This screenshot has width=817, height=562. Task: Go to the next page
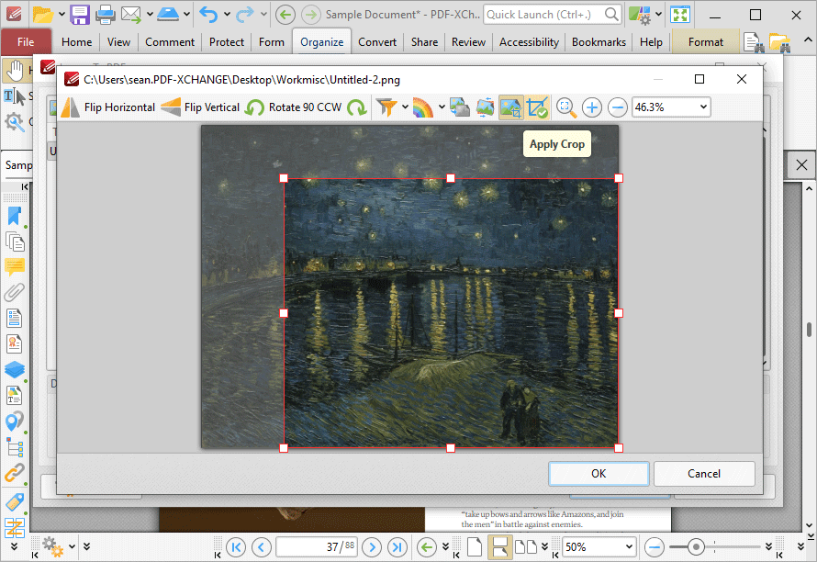point(372,547)
